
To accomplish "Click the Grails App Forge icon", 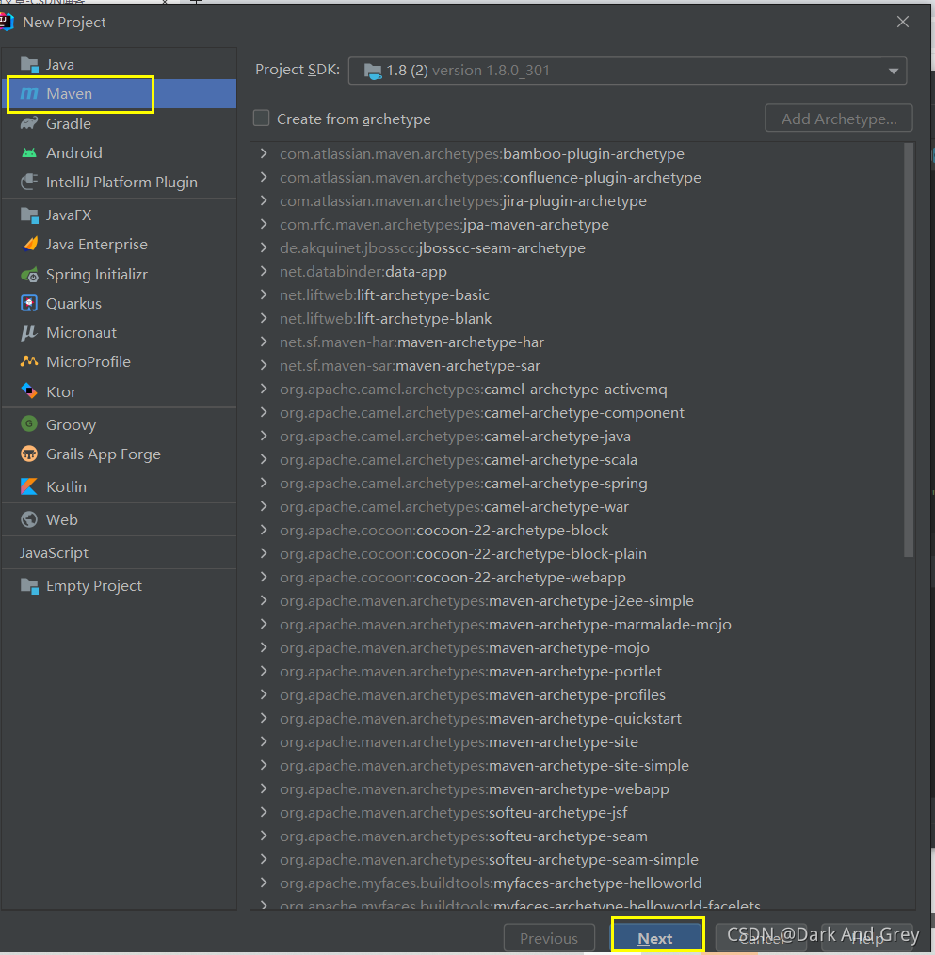I will click(x=29, y=454).
